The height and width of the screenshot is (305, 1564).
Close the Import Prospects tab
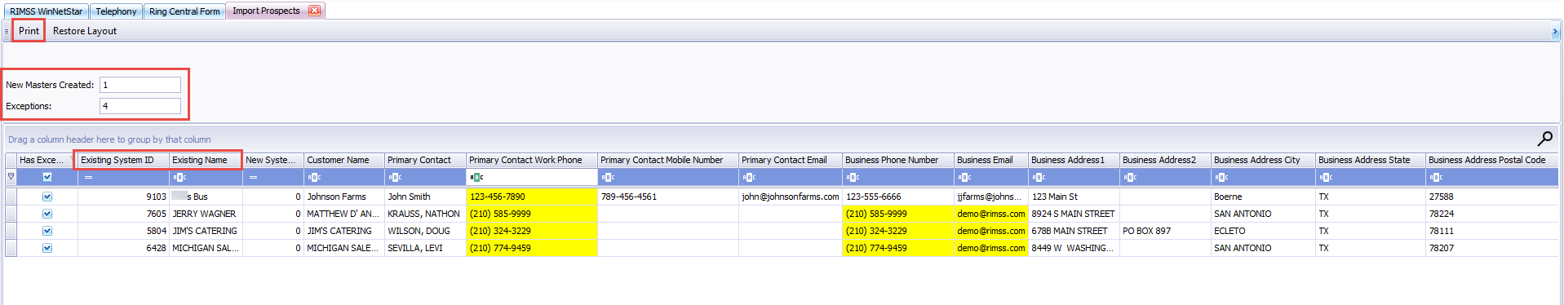tap(314, 11)
